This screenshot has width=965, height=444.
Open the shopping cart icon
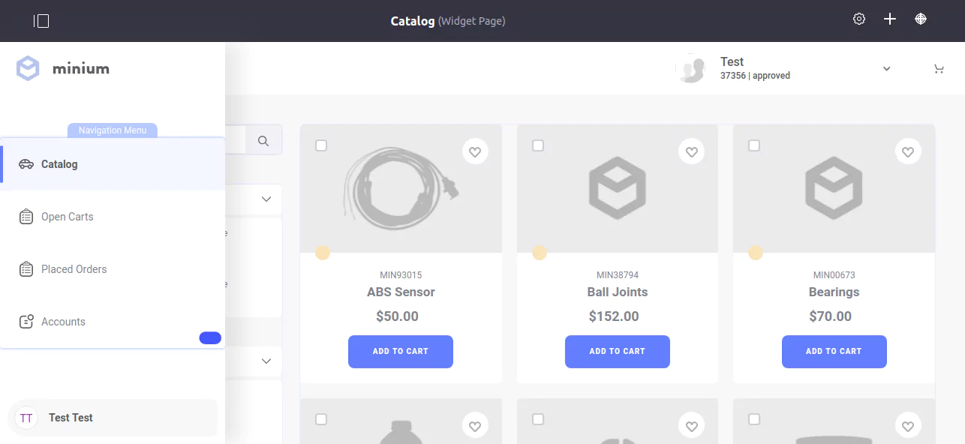[x=939, y=69]
